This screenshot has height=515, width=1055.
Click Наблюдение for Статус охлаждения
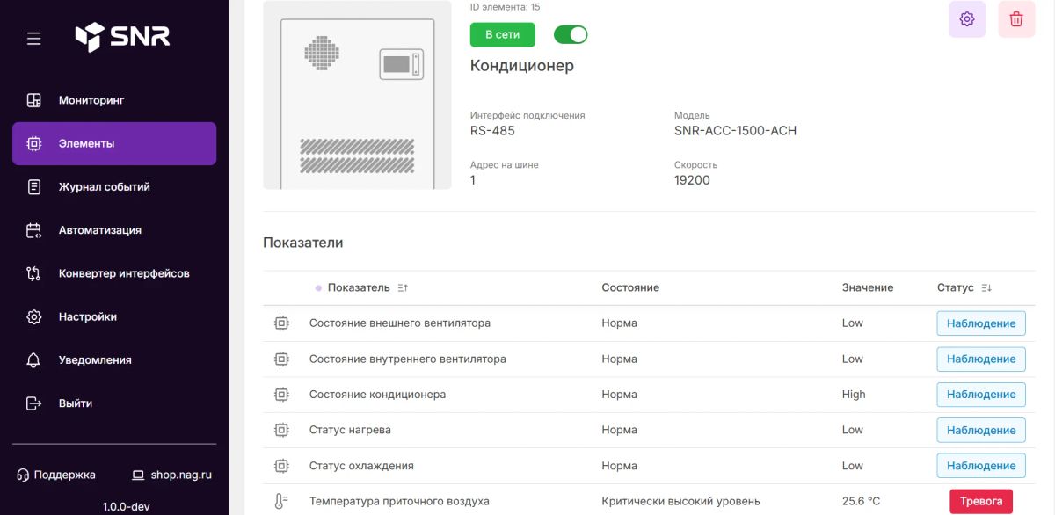pos(981,466)
